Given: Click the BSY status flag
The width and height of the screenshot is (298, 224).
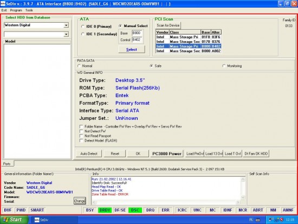Looking at the screenshot, I should [x=90, y=210].
